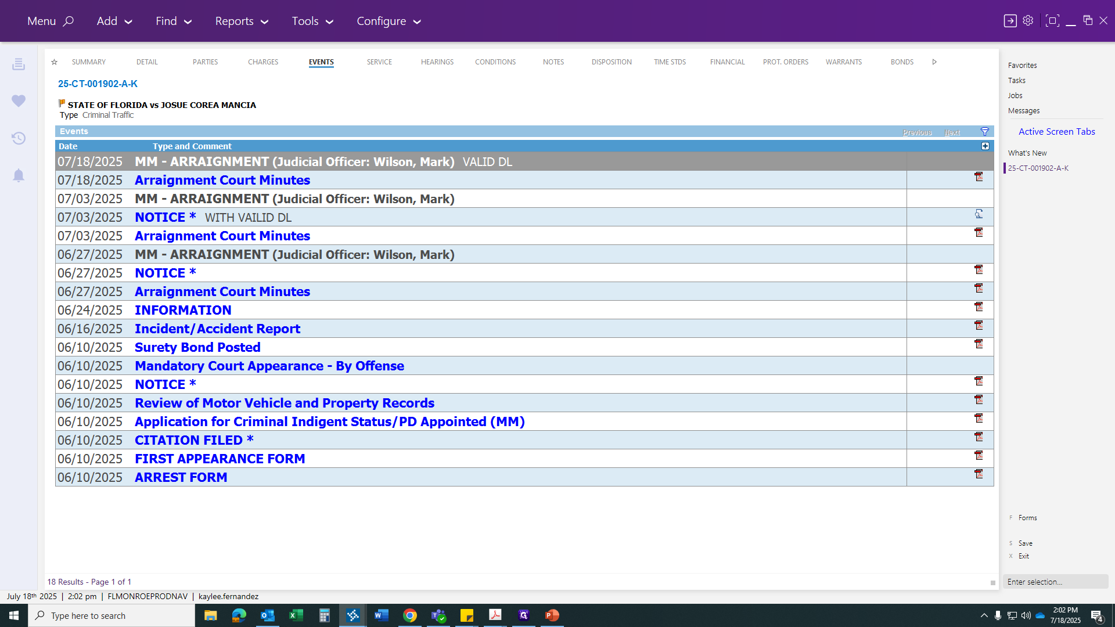
Task: Click the add event plus icon
Action: (985, 146)
